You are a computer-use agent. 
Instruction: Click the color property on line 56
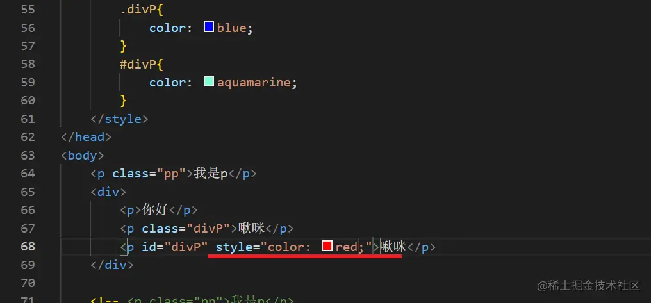pyautogui.click(x=168, y=28)
